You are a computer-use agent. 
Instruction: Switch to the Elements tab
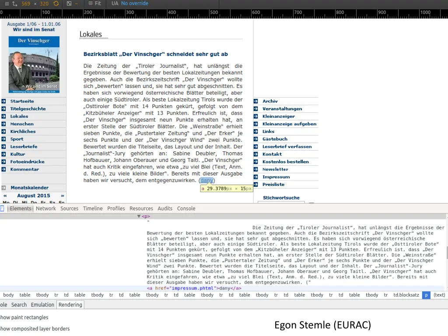tap(20, 209)
